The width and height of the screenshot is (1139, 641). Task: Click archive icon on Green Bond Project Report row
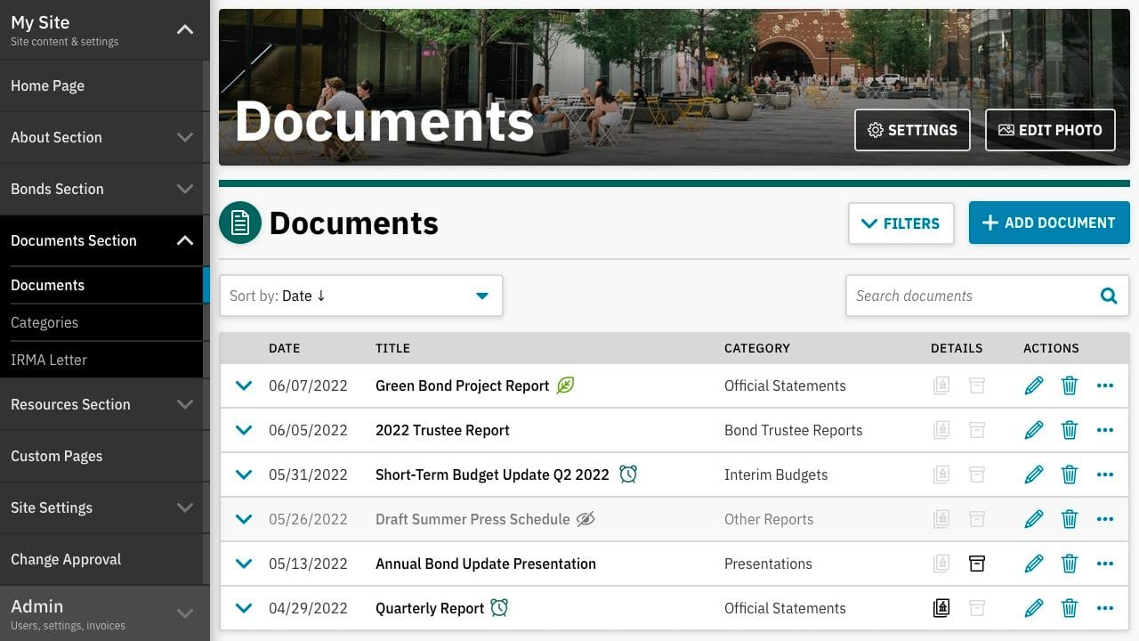[x=977, y=385]
